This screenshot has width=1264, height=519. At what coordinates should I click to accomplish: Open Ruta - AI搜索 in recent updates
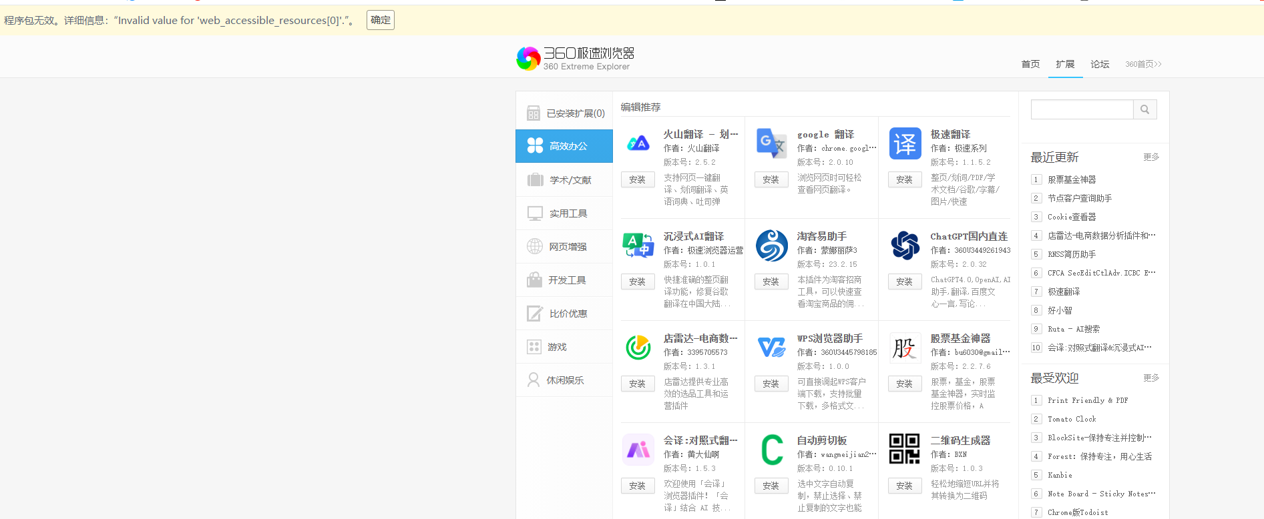point(1074,329)
